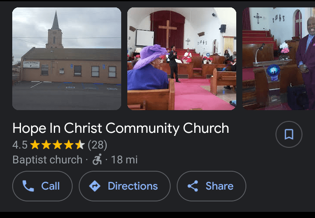Tap the Share button label
The width and height of the screenshot is (315, 218).
[x=219, y=186]
